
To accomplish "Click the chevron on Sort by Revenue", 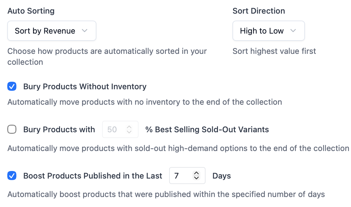I will click(85, 31).
